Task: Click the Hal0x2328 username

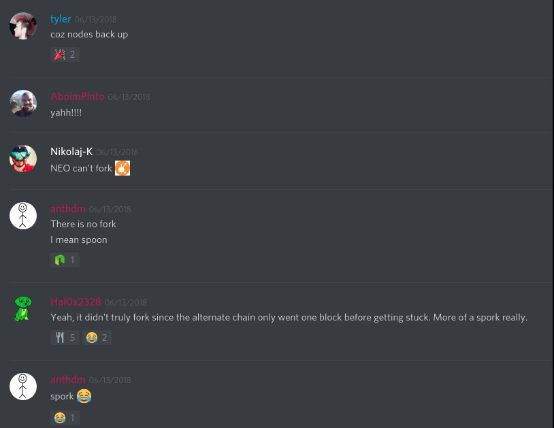Action: tap(76, 302)
